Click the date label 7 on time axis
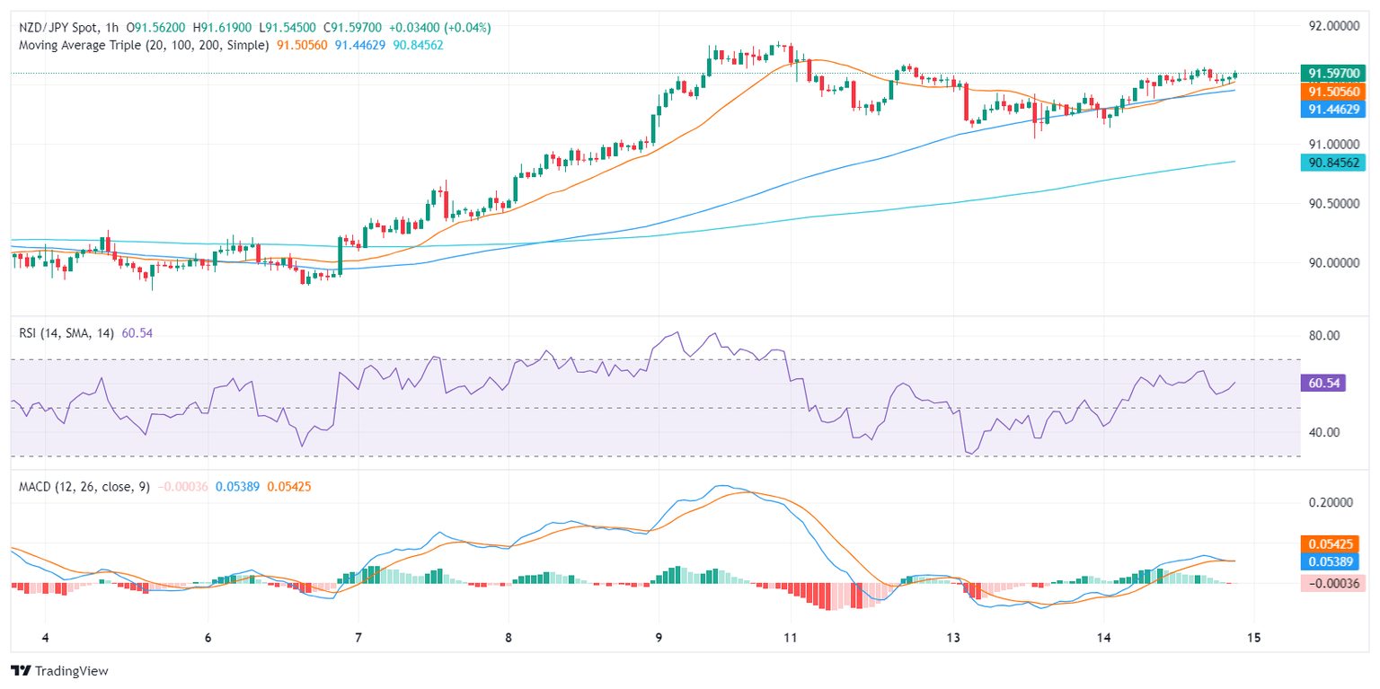The image size is (1380, 689). [x=358, y=637]
